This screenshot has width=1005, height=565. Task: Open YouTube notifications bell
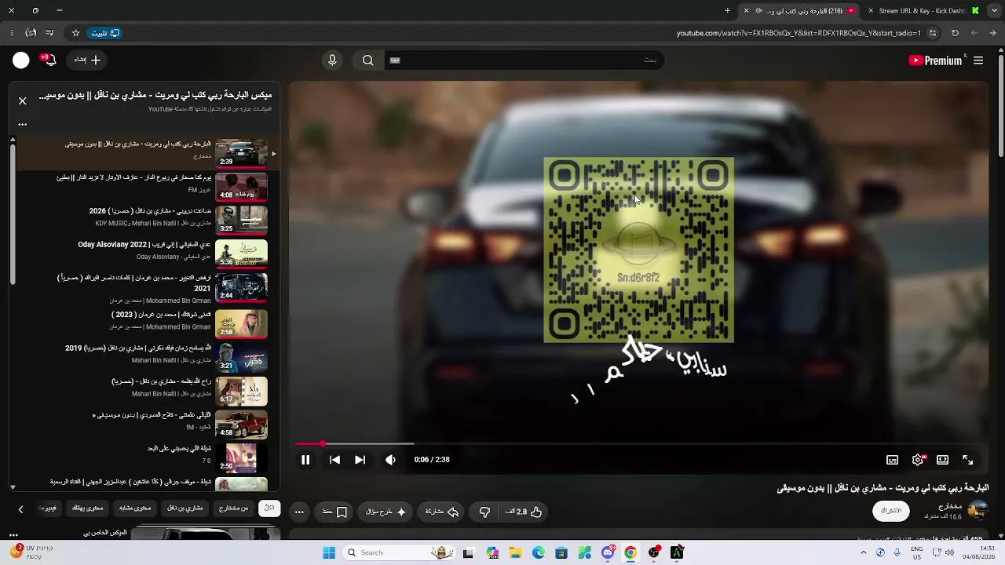[x=49, y=60]
